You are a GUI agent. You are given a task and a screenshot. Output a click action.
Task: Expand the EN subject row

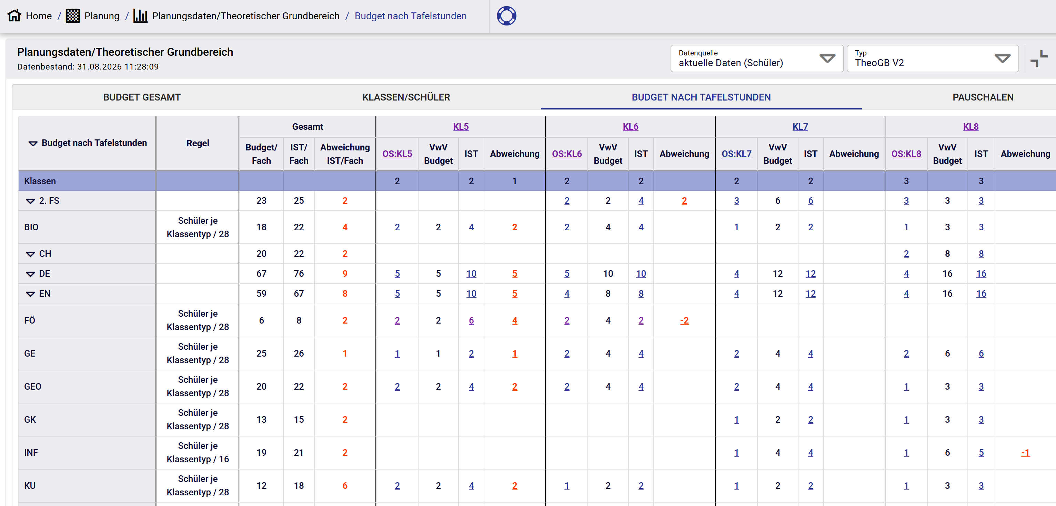click(30, 294)
